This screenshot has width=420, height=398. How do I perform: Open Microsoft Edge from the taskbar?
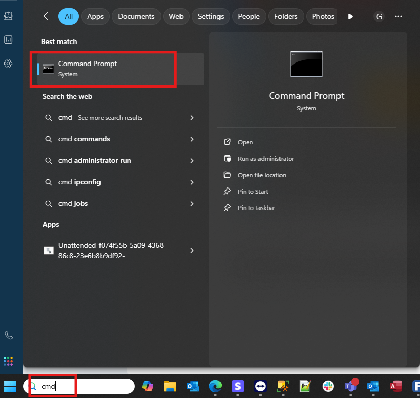click(215, 386)
